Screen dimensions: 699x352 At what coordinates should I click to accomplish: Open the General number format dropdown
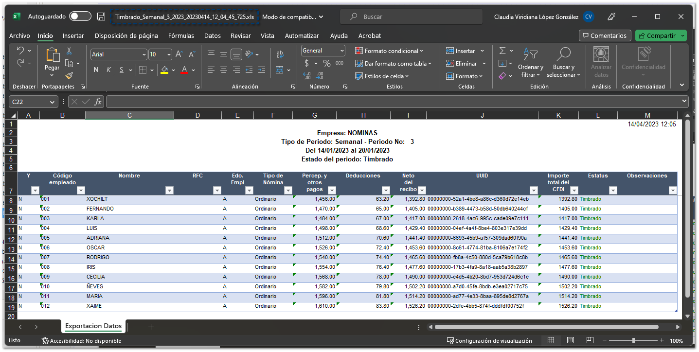342,51
